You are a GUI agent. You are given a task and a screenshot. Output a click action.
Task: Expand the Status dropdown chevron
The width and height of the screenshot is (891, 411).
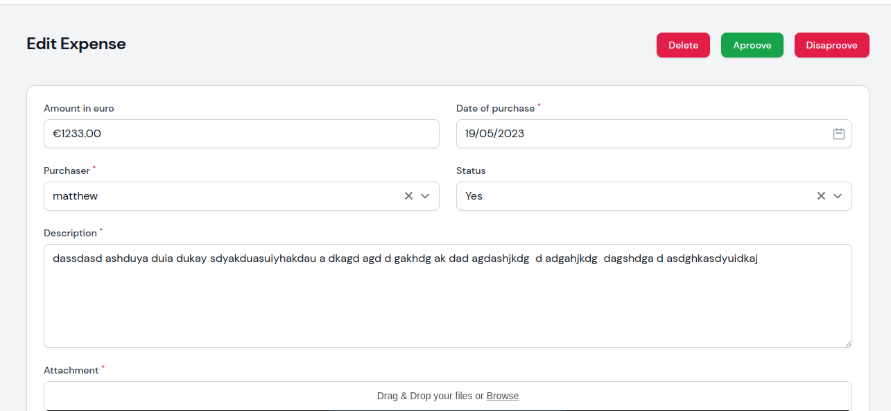pos(838,196)
